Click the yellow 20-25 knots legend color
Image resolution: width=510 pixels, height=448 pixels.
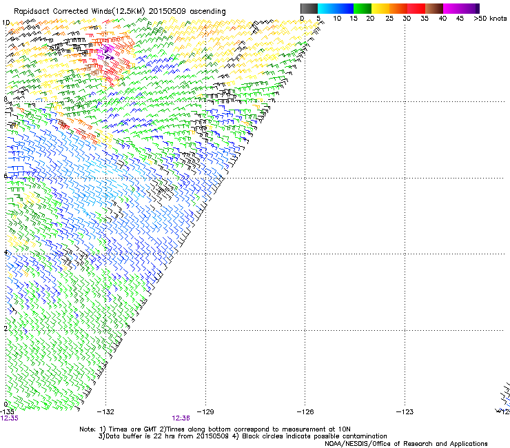pos(380,8)
